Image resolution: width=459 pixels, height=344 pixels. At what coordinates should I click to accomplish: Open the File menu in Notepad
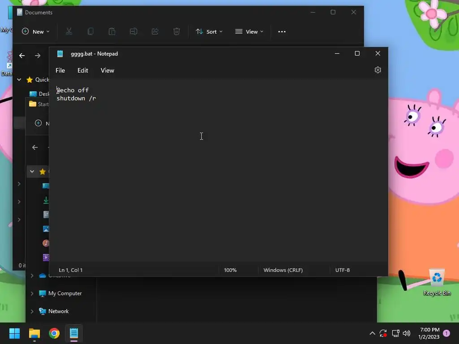(x=61, y=70)
